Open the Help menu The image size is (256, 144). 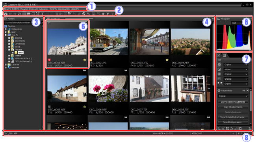click(75, 9)
